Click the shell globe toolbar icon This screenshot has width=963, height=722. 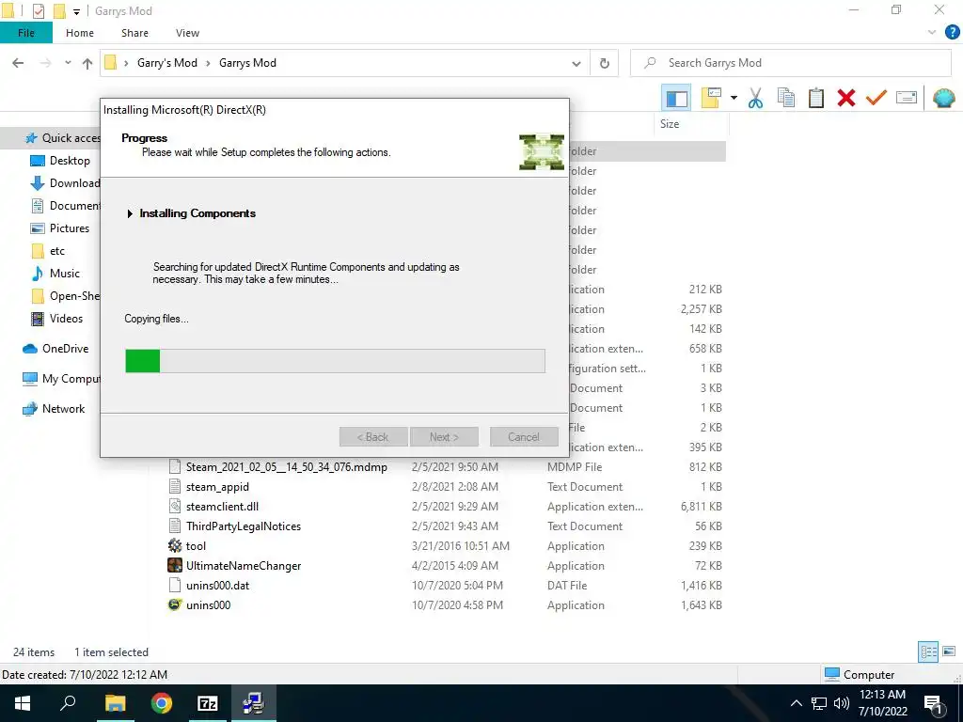click(x=943, y=98)
